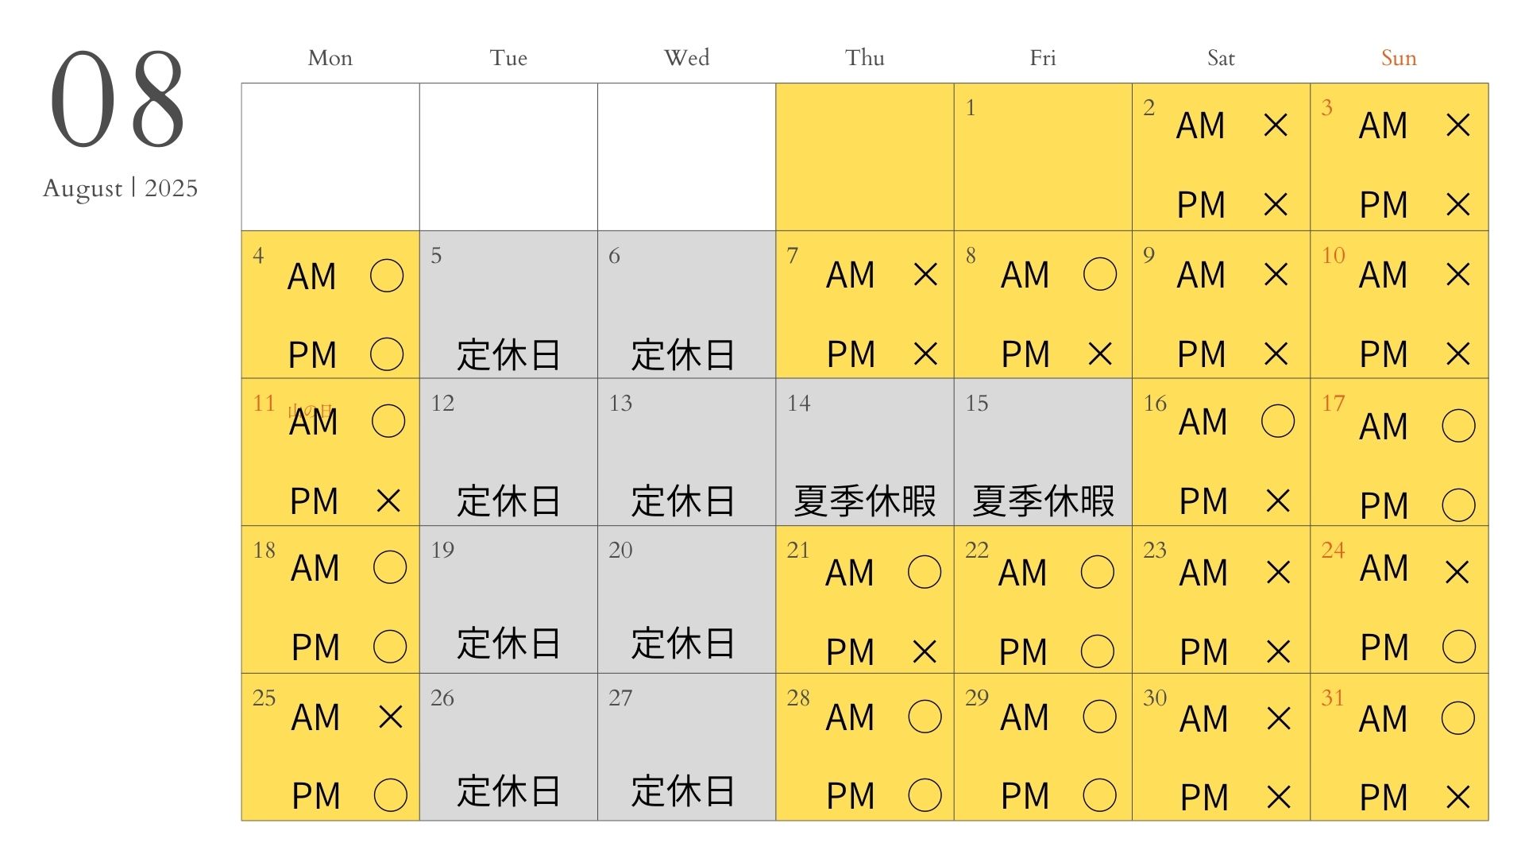The image size is (1525, 858).
Task: Click the PM circle on August 17
Action: click(1458, 505)
